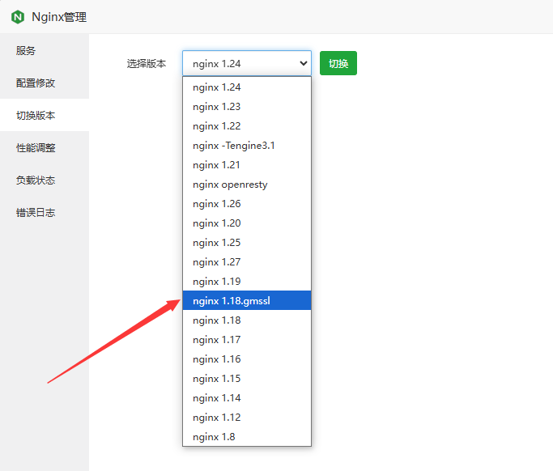
Task: Select nginx 1.19 option
Action: tap(247, 282)
